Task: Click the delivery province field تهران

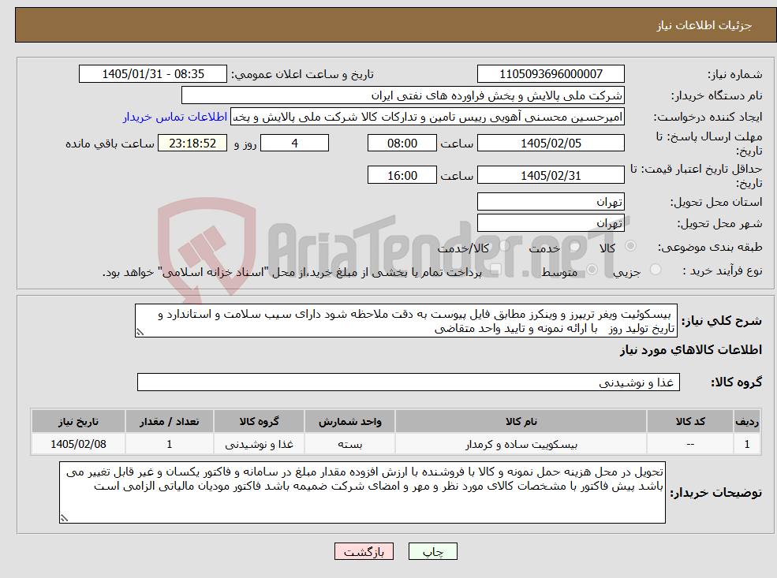Action: pyautogui.click(x=551, y=202)
